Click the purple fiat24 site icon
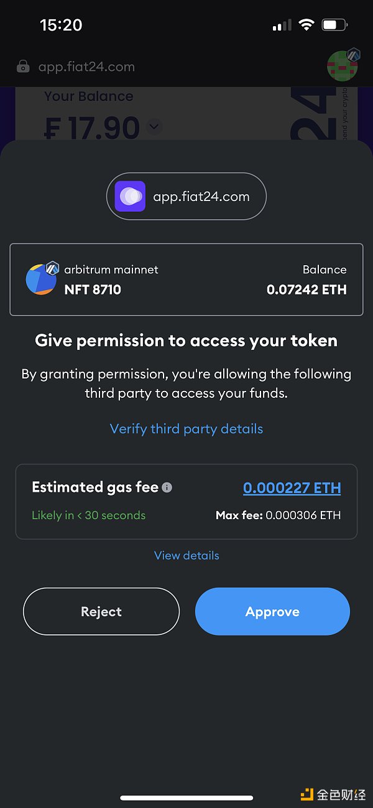 (130, 197)
